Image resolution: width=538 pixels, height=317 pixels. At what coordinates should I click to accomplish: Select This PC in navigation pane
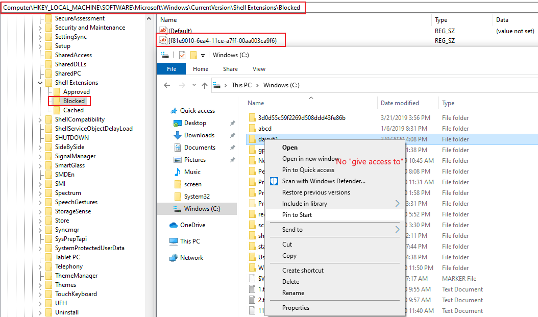[x=190, y=241]
